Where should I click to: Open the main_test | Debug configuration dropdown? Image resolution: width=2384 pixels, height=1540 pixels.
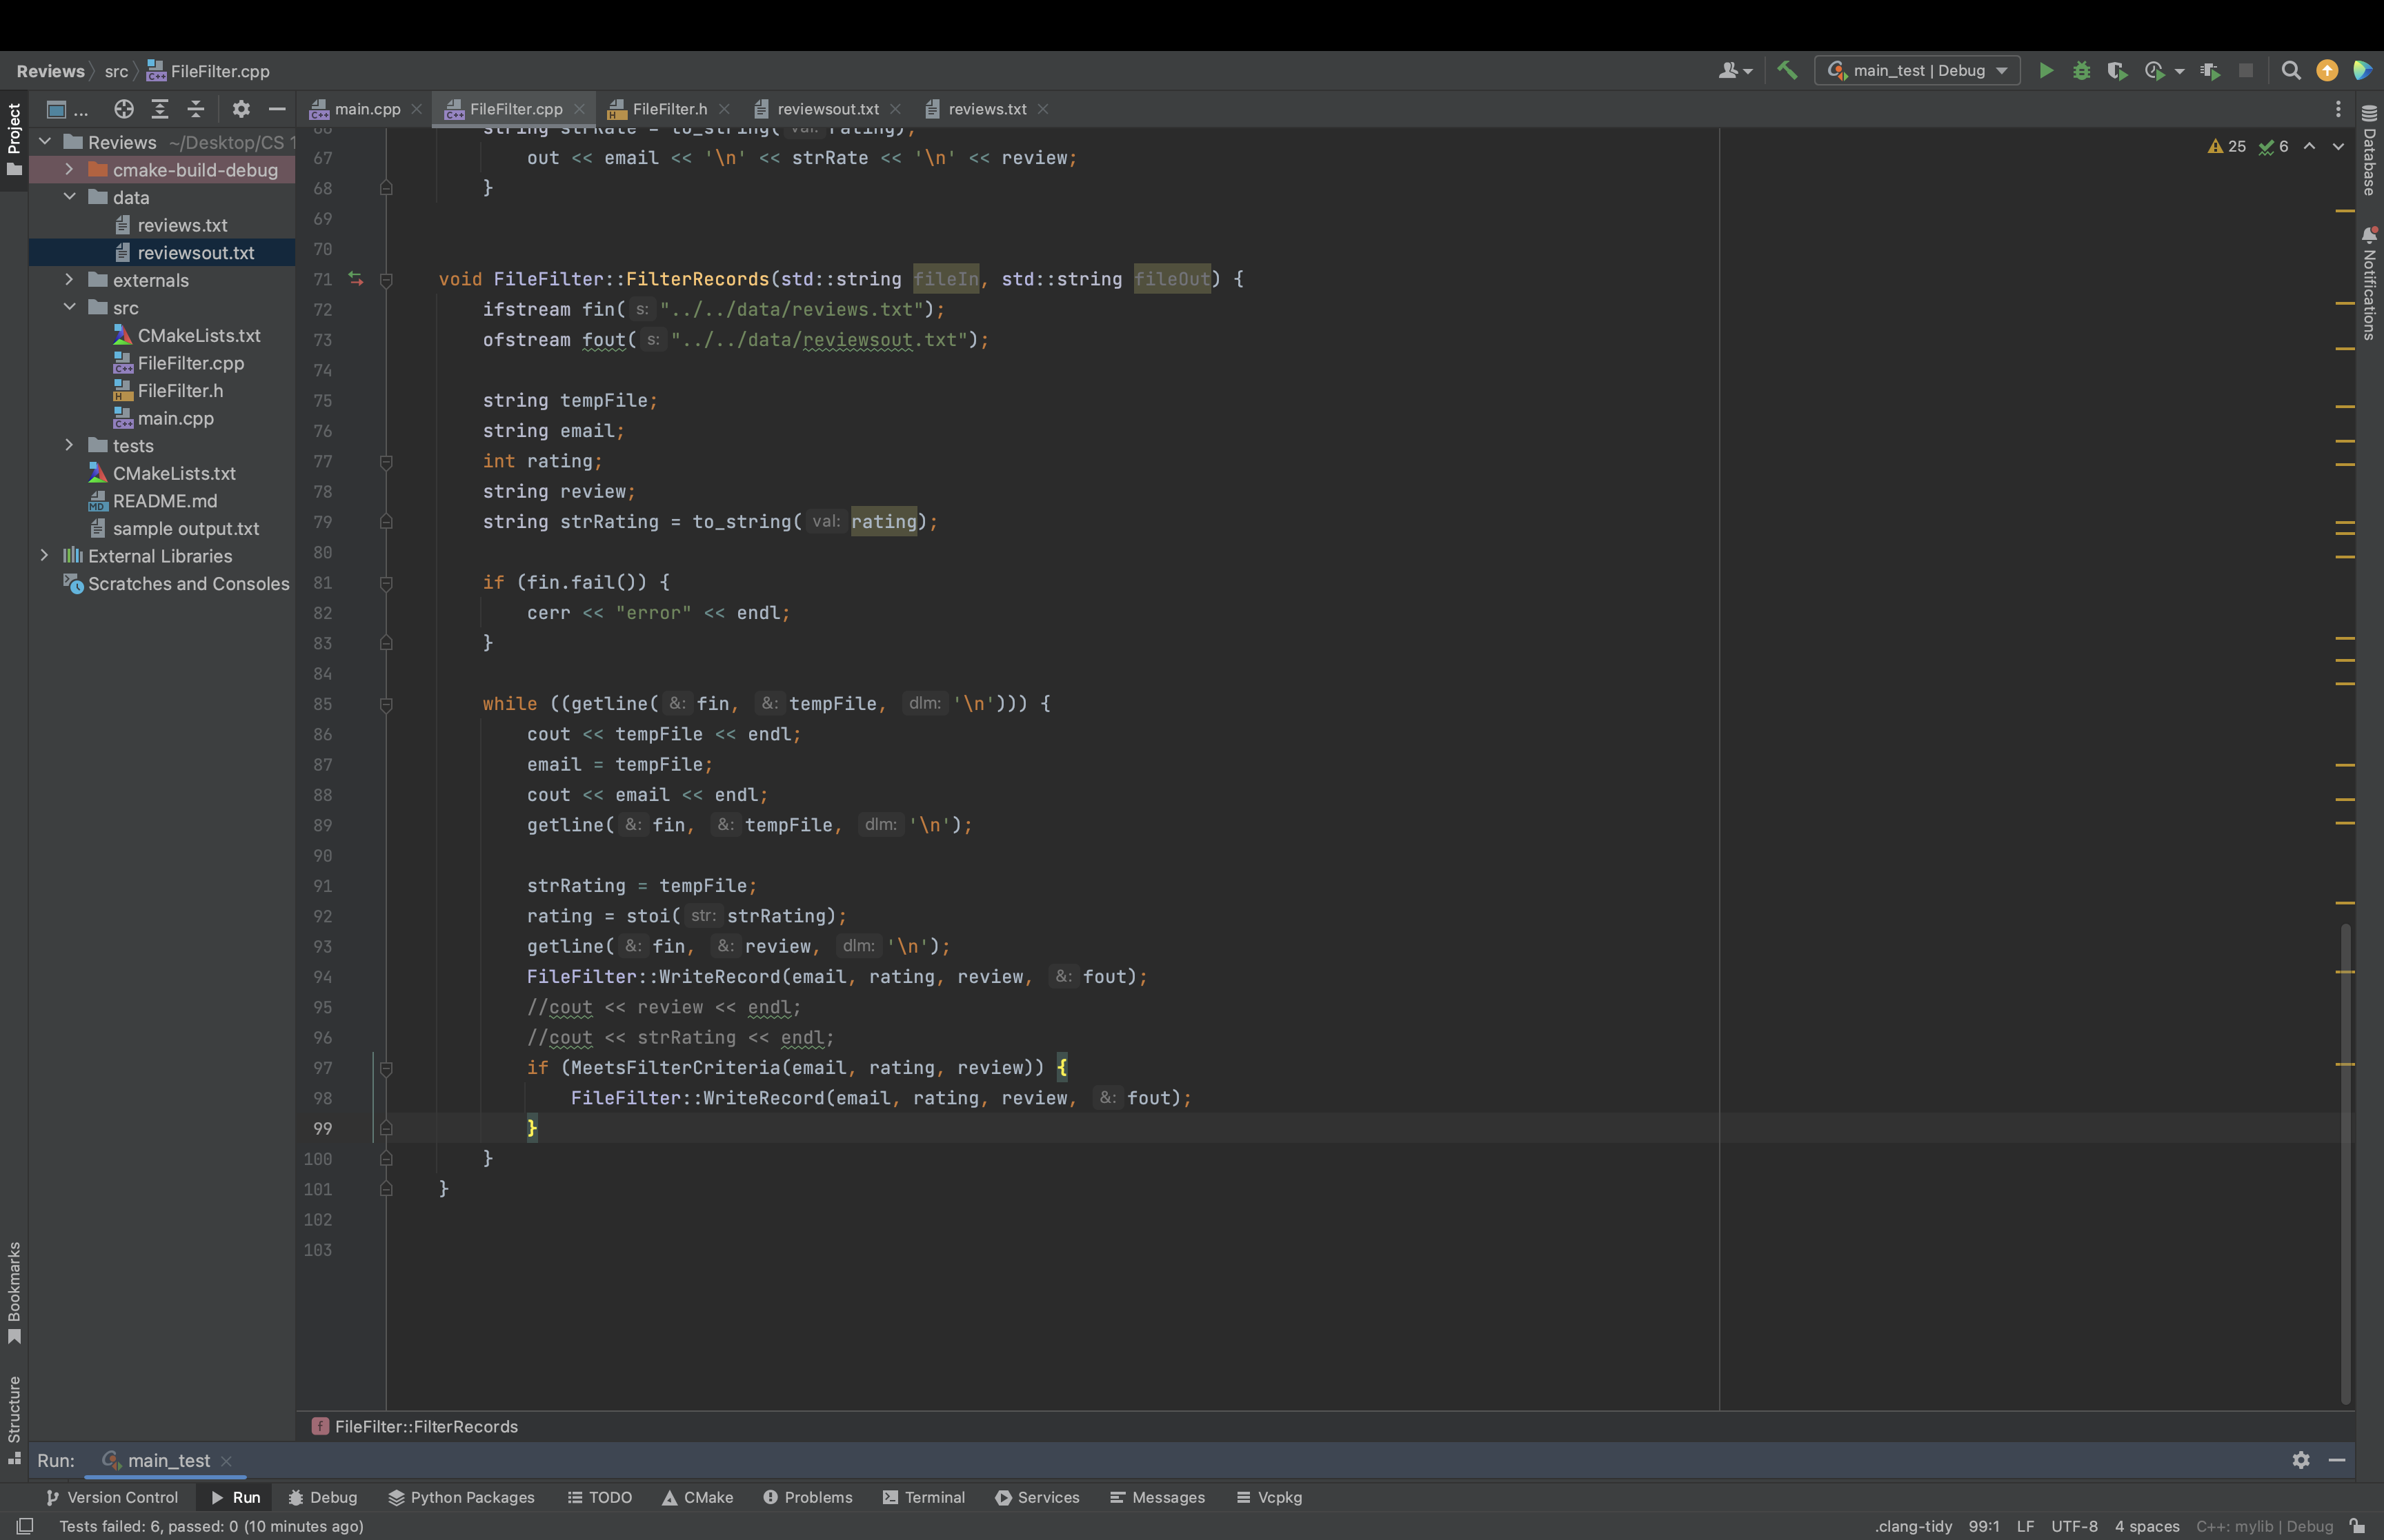pos(1916,70)
